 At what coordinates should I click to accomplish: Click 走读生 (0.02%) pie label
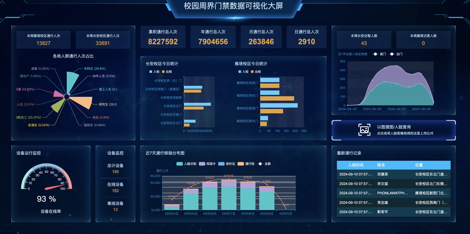pos(38,125)
